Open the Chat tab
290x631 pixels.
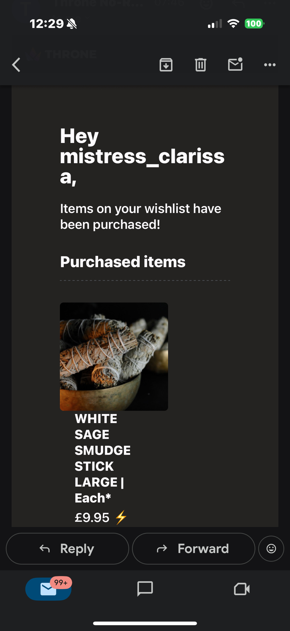tap(145, 589)
